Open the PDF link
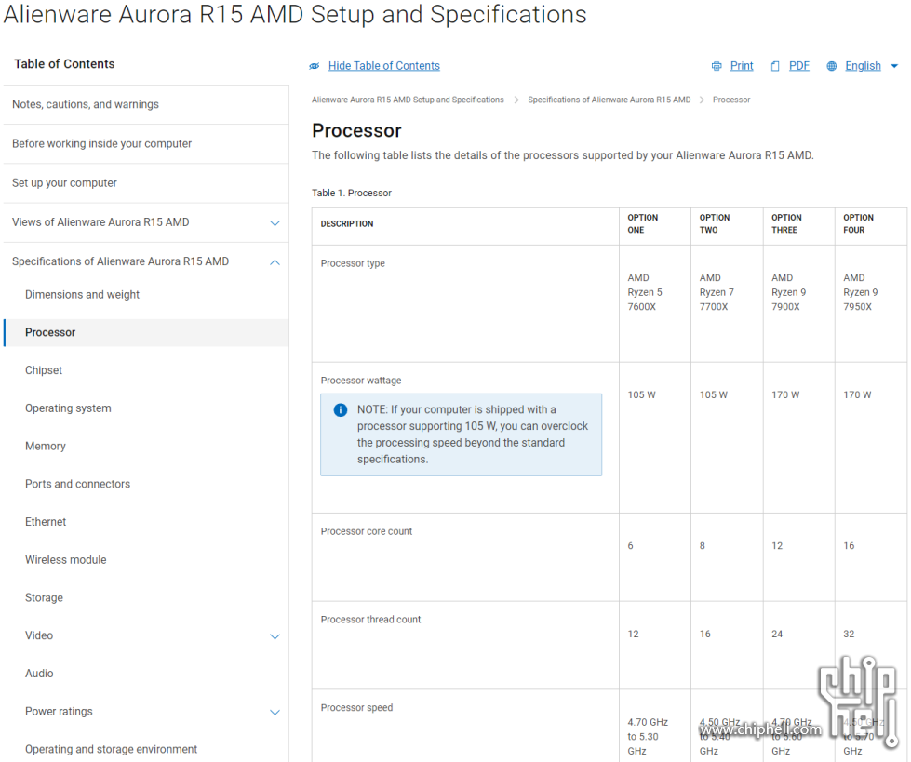Screen dimensions: 911x762 [798, 66]
